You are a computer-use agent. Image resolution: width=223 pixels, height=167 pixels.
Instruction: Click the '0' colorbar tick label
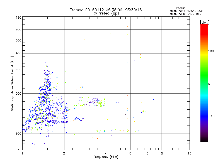click(x=209, y=84)
